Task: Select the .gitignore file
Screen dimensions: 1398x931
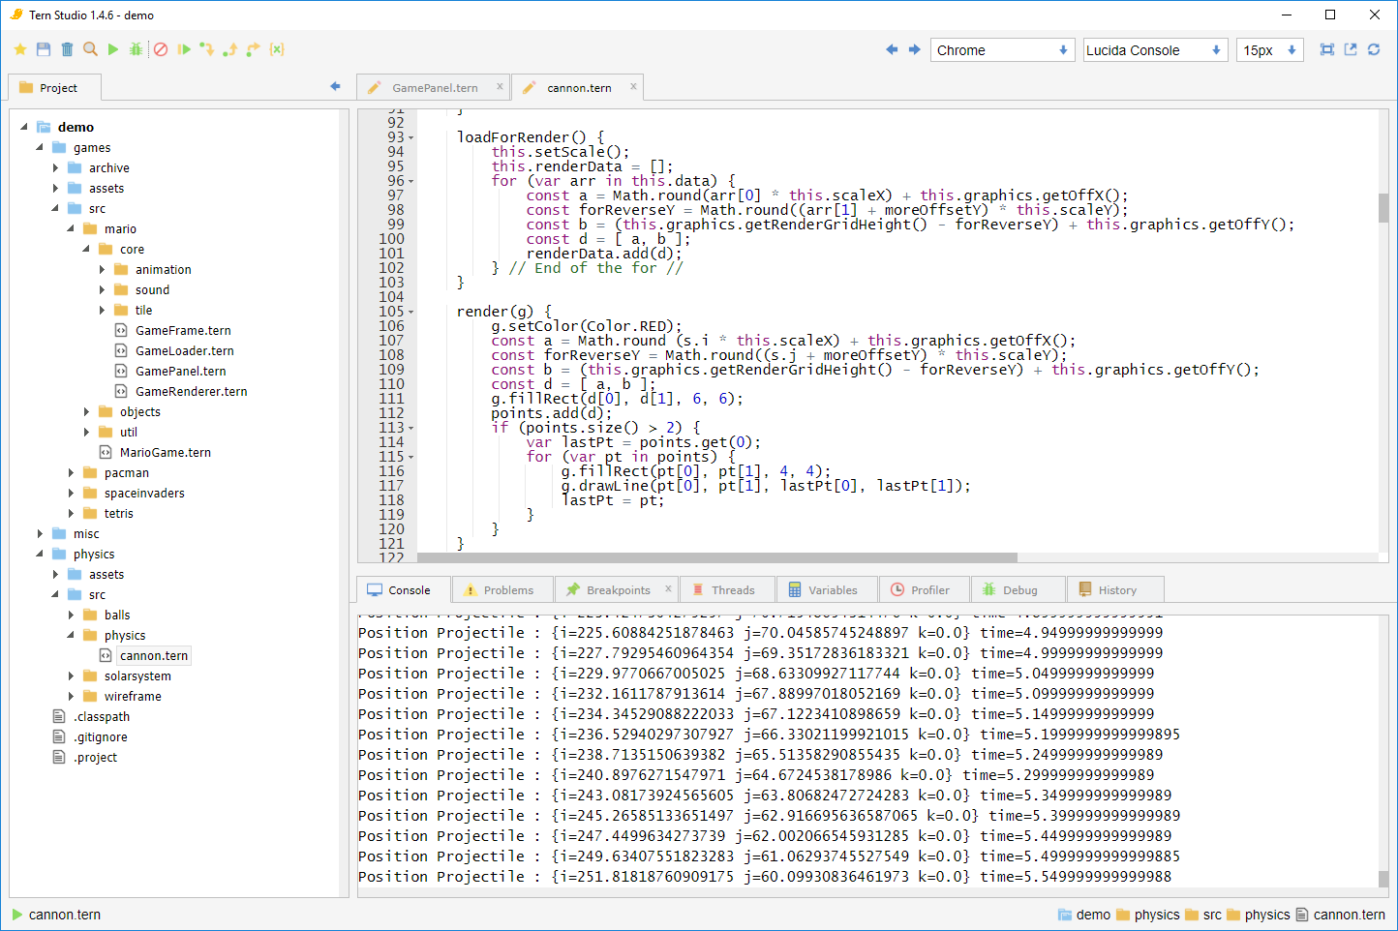Action: pos(101,737)
